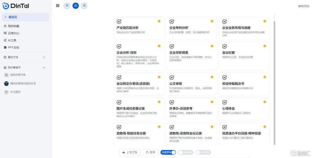Turn off the 深度思考 toggle
312x158 pixels.
coord(168,152)
